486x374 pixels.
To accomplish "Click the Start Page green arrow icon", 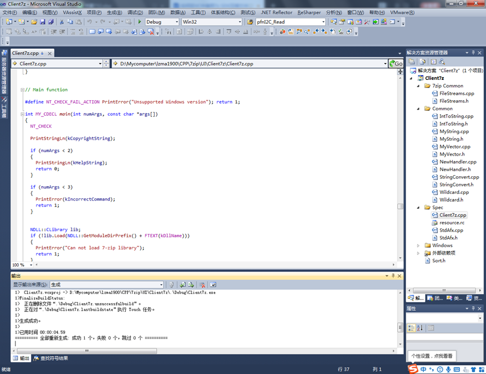I will point(375,22).
